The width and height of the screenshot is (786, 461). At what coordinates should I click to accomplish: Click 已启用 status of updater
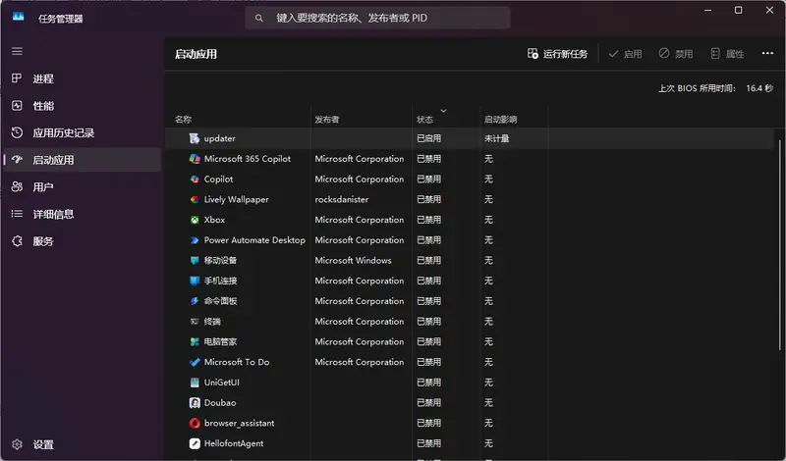click(x=428, y=138)
